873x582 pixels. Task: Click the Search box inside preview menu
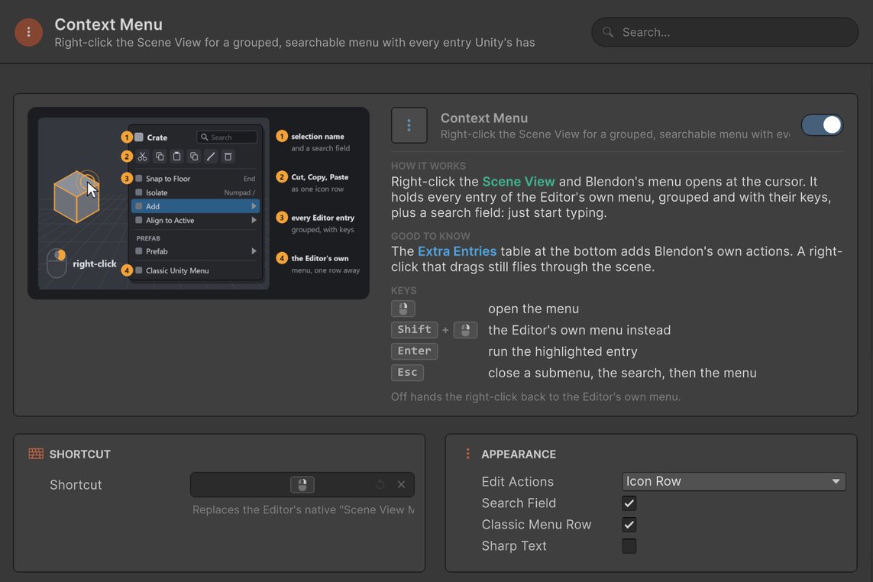coord(227,137)
